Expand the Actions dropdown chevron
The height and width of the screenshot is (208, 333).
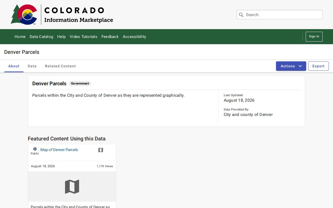[x=300, y=66]
